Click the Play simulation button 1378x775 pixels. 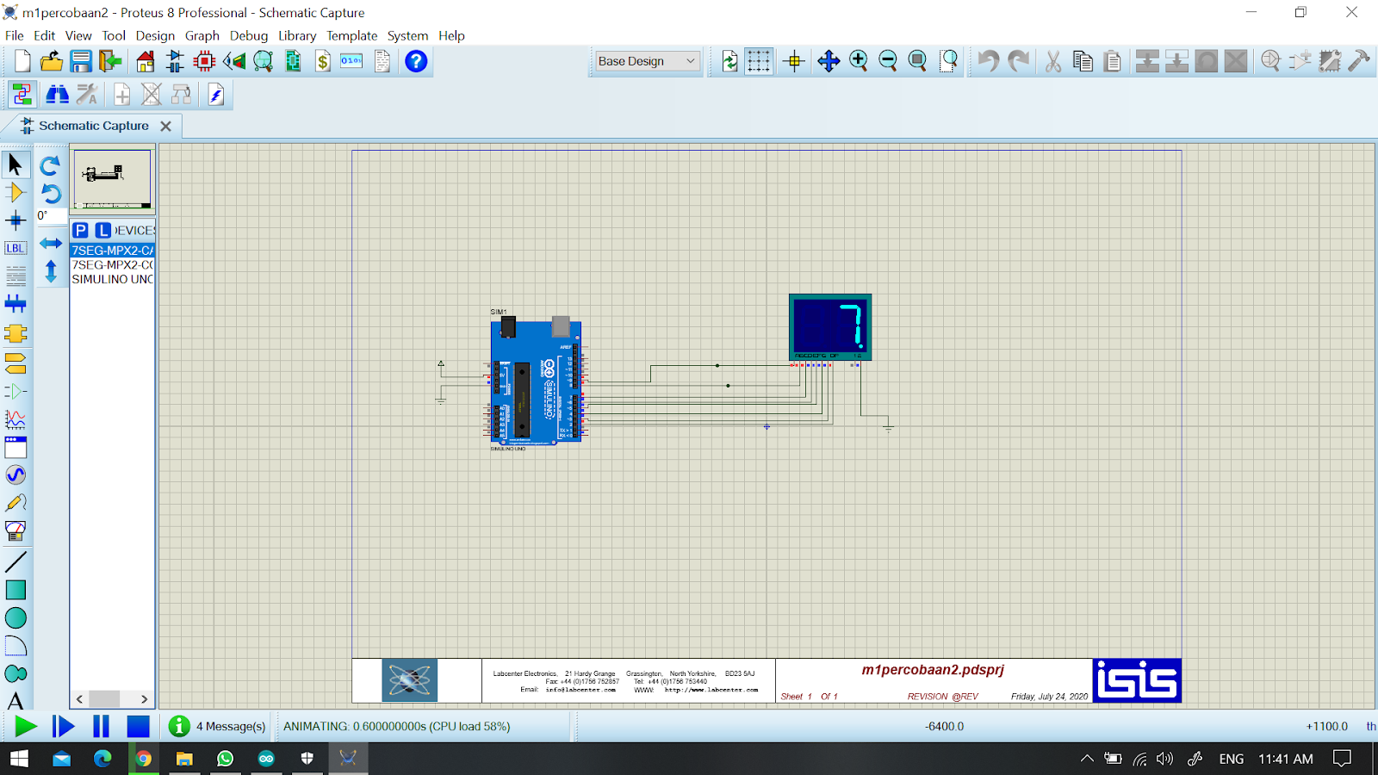pos(25,727)
